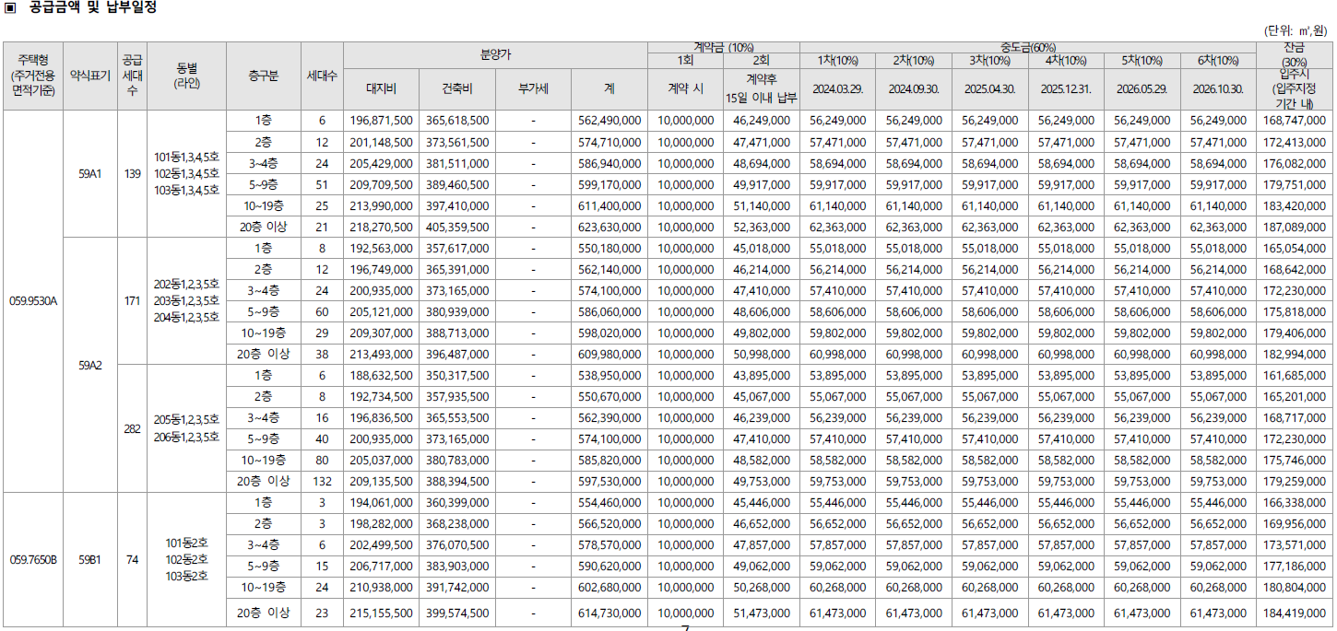Select building cost 389,460,500
This screenshot has height=631, width=1337.
click(457, 184)
